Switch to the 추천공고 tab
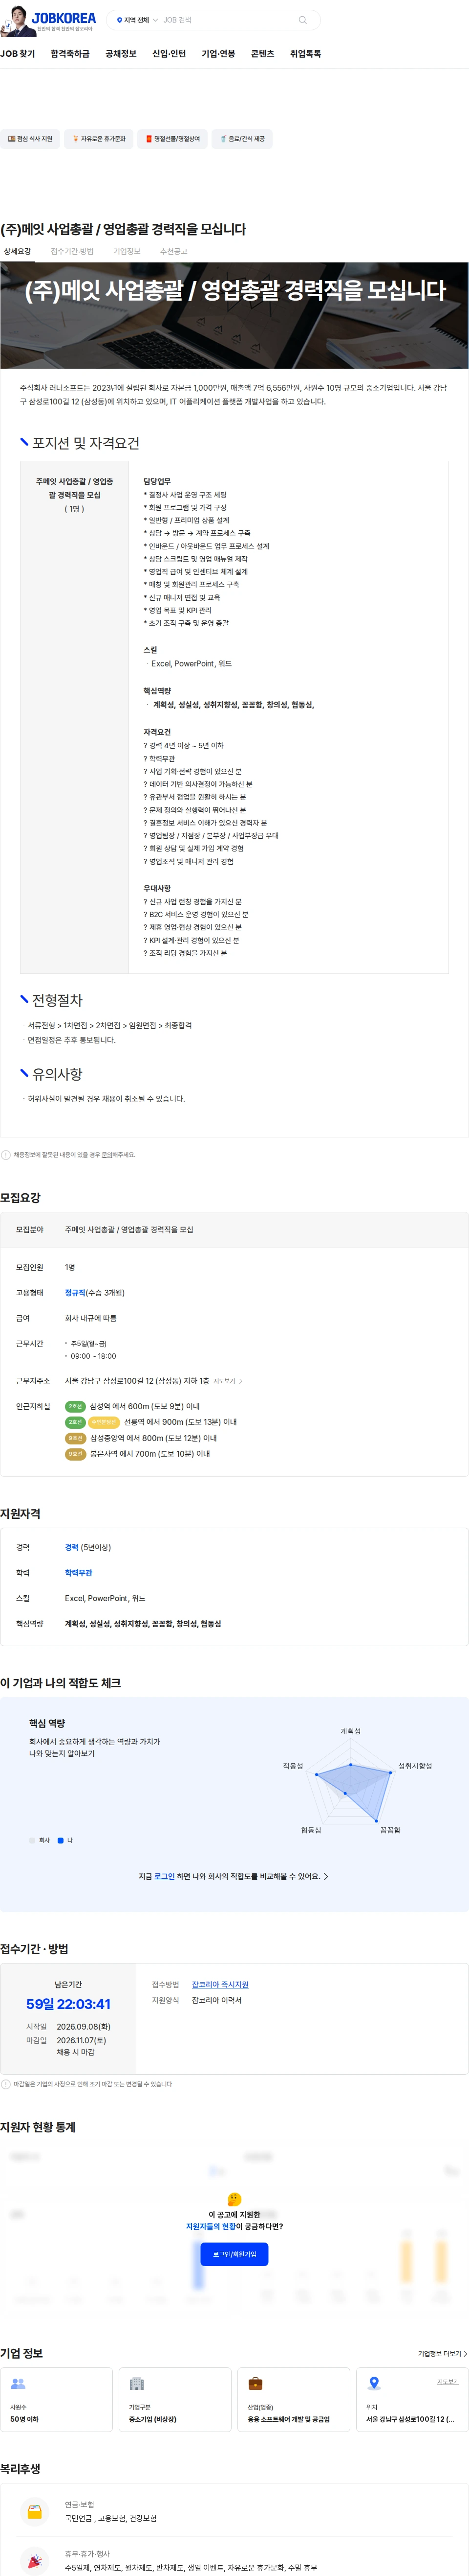The height and width of the screenshot is (2576, 469). pos(173,252)
